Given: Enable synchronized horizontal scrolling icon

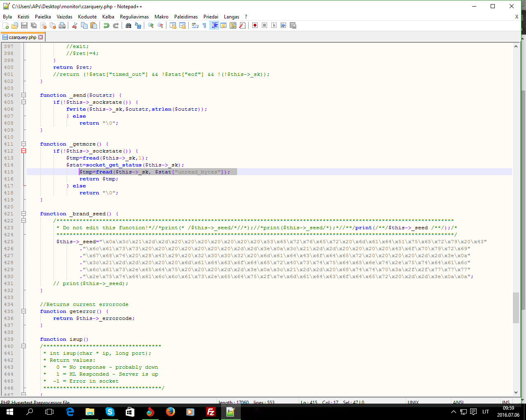Looking at the screenshot, I should click(x=182, y=25).
